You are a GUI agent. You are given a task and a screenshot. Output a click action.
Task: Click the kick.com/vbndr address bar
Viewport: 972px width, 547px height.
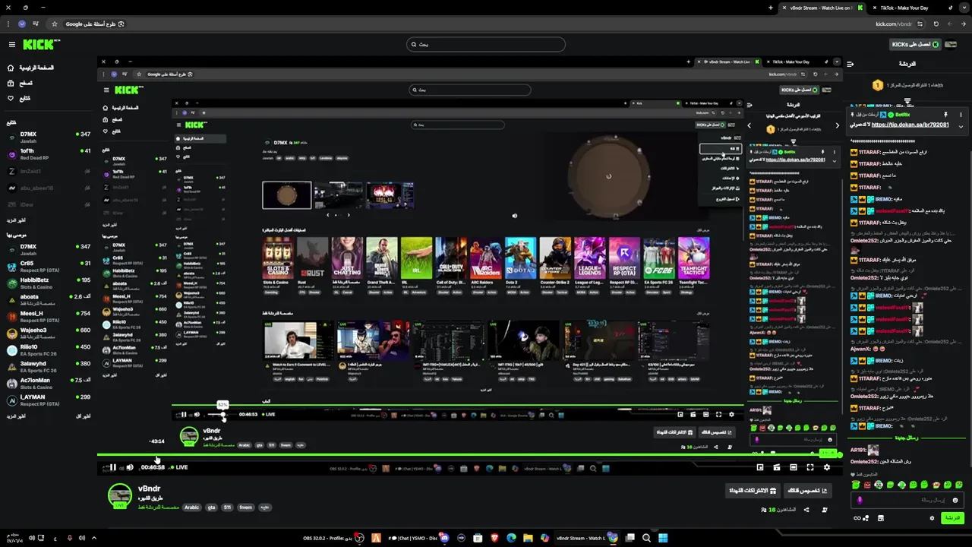894,24
